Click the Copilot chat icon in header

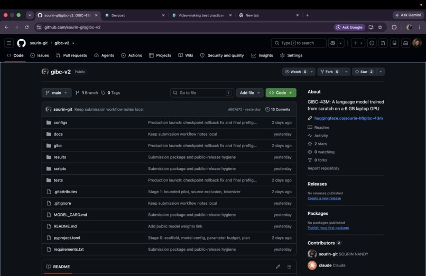[332, 43]
